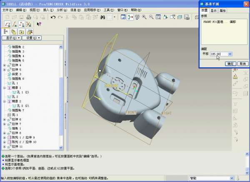Screen dimensions: 250x182
Task: Open the Model Tree navigator tab
Action: pyautogui.click(x=6, y=32)
